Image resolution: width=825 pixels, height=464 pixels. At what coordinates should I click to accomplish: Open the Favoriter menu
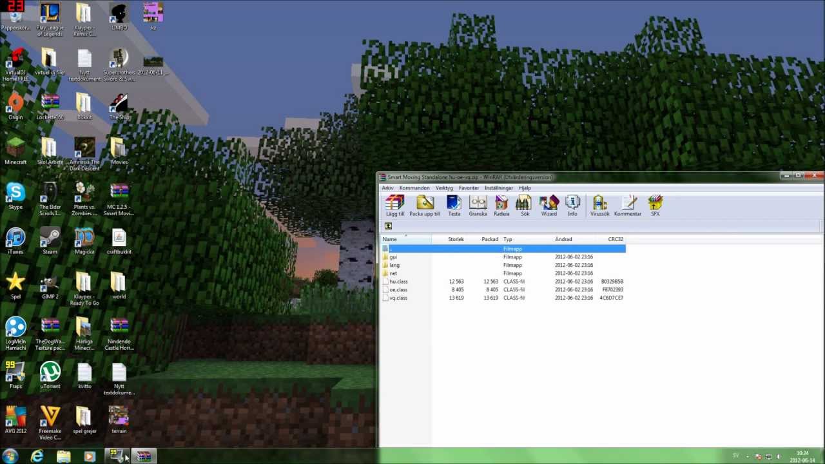pyautogui.click(x=469, y=188)
